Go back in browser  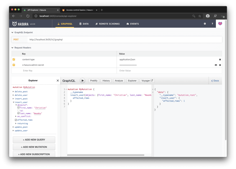[x=14, y=16]
